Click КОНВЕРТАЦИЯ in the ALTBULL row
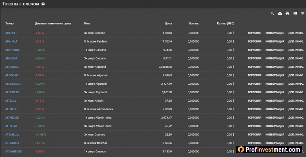 (x=275, y=101)
